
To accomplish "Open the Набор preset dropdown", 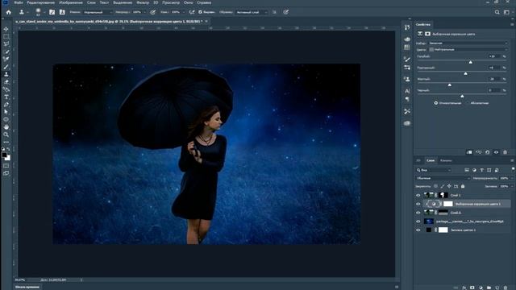I will (x=468, y=43).
